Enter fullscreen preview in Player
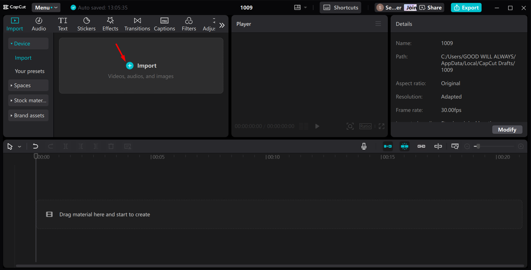 381,126
